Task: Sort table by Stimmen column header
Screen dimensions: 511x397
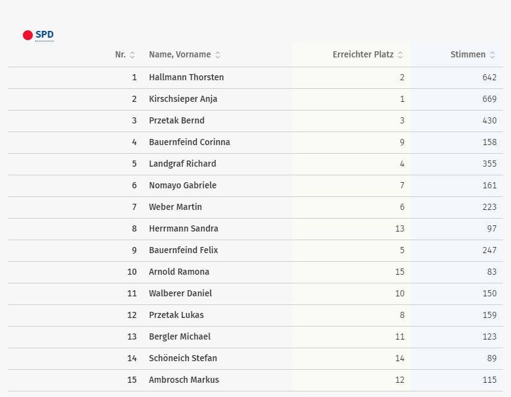Action: pos(468,54)
